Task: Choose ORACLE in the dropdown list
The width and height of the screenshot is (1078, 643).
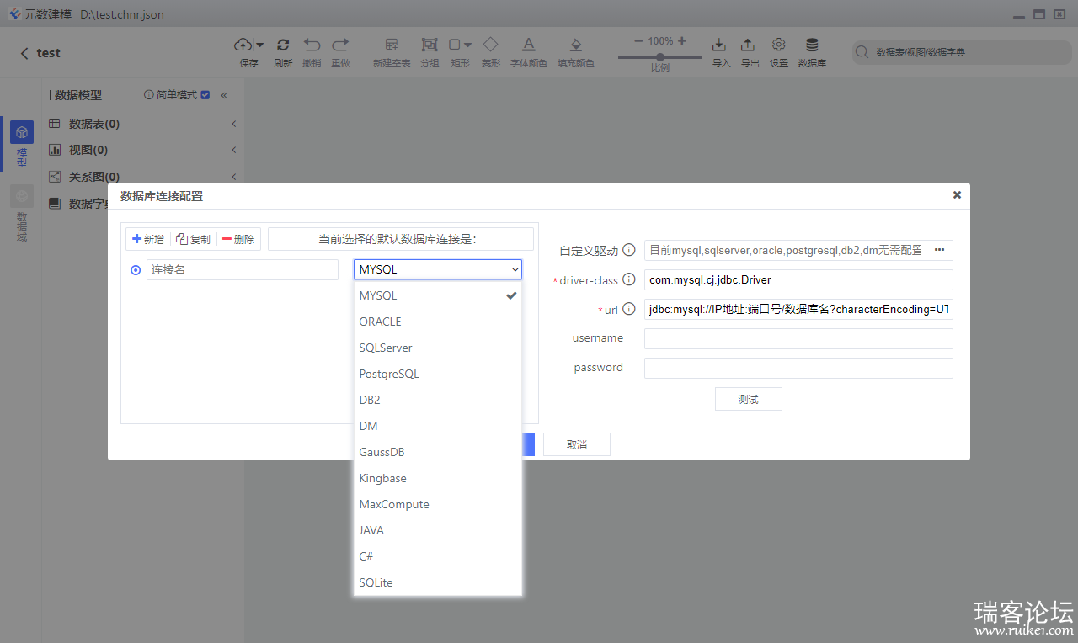Action: tap(438, 321)
